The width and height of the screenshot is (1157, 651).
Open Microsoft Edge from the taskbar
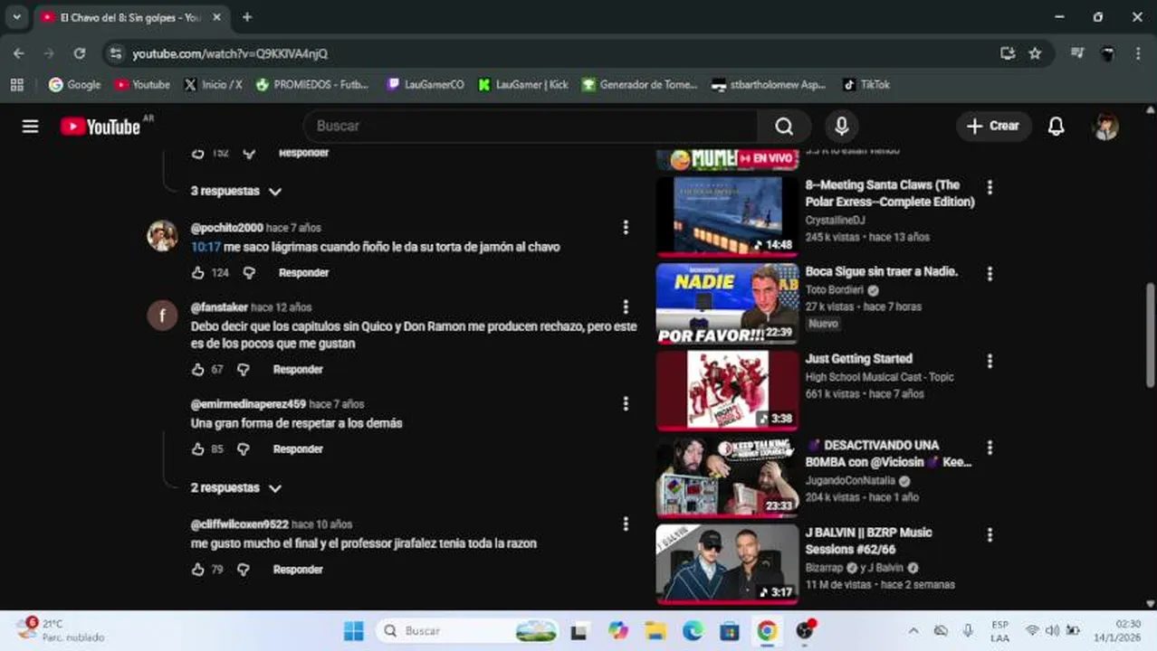(693, 630)
